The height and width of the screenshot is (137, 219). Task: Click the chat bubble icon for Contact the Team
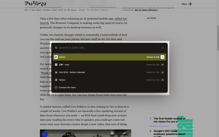pyautogui.click(x=56, y=87)
